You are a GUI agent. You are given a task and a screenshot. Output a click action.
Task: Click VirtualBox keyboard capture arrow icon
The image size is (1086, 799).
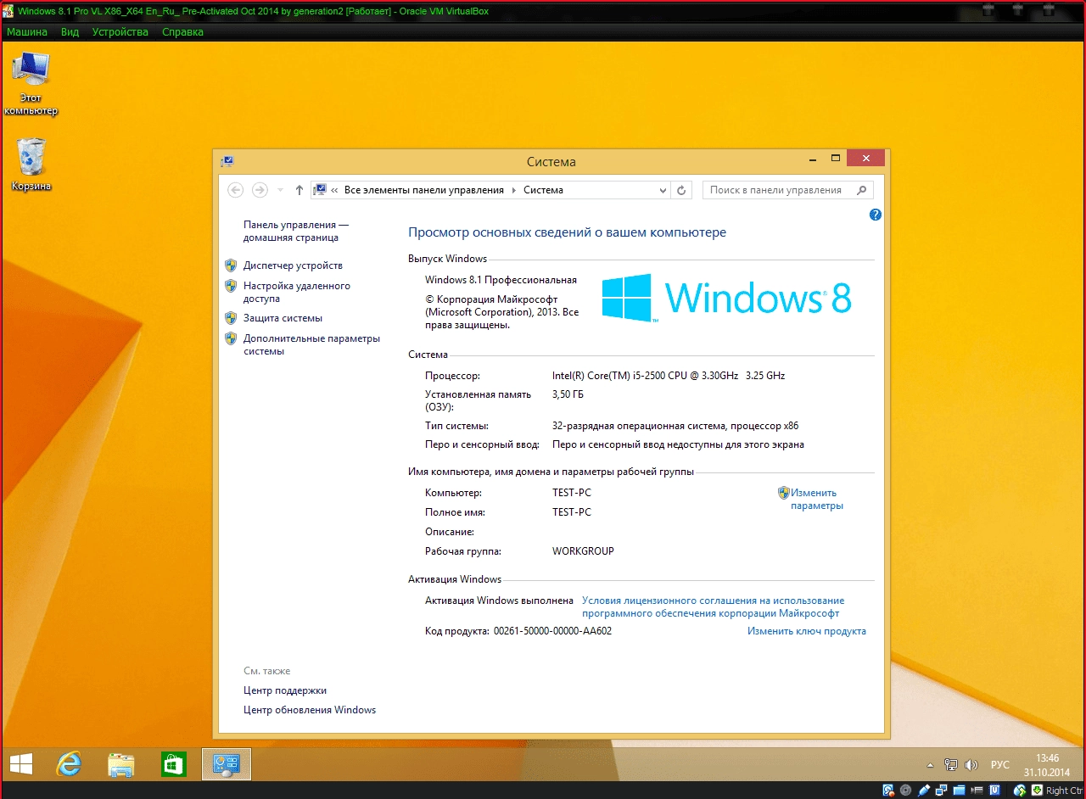(x=1037, y=791)
